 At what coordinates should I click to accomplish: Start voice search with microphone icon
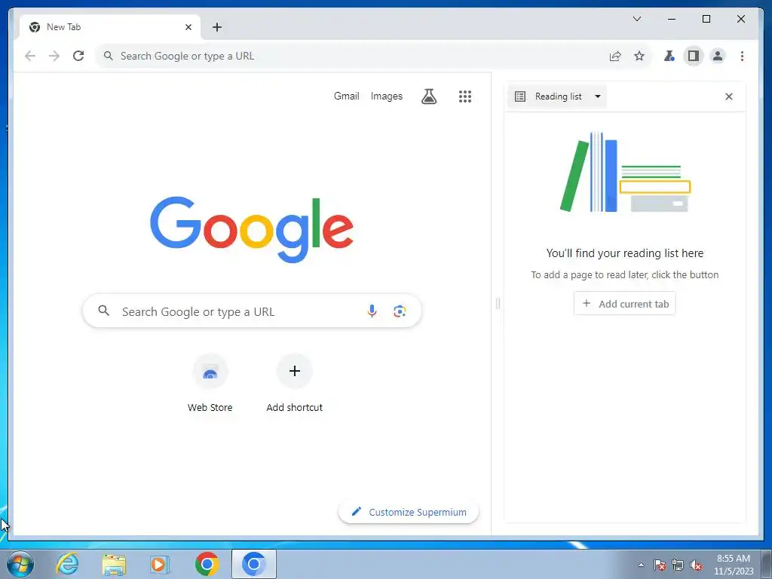click(x=372, y=311)
